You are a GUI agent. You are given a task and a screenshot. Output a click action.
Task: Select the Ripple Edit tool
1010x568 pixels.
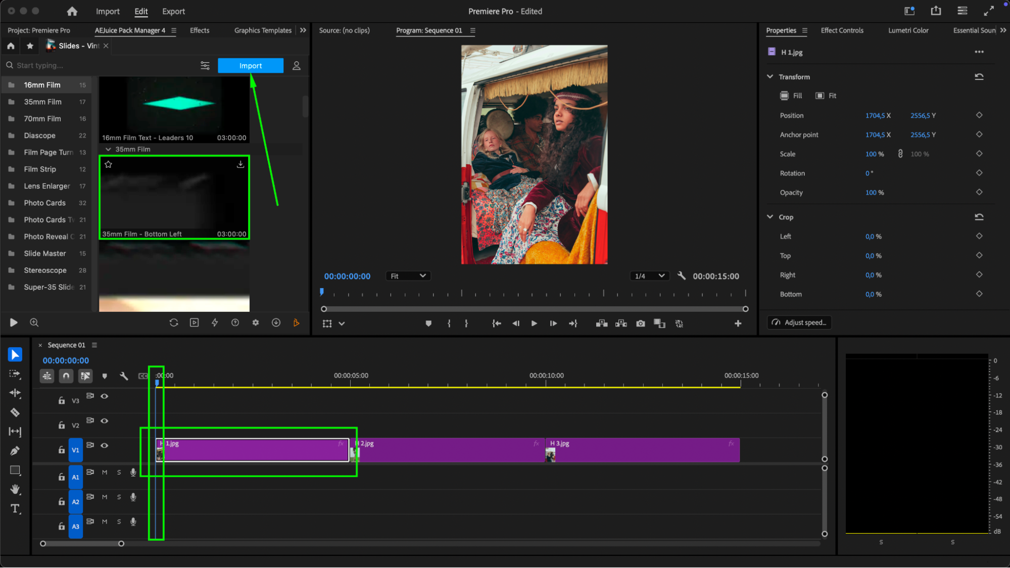(x=15, y=393)
